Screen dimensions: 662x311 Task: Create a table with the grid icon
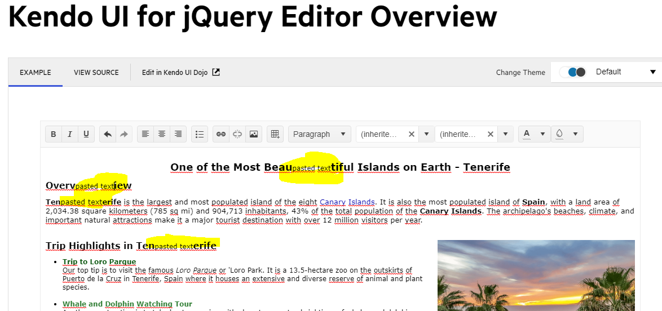(275, 134)
